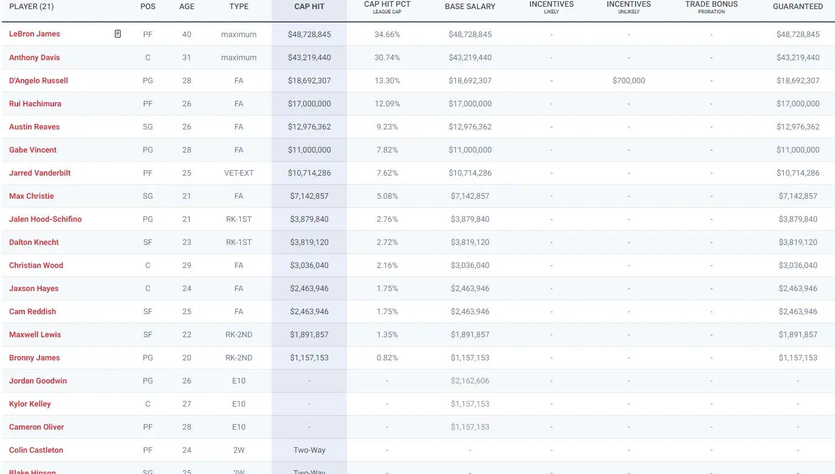Viewport: 835px width, 474px height.
Task: Select D'Angelo Russell guaranteed $18,692,307
Action: pyautogui.click(x=798, y=80)
